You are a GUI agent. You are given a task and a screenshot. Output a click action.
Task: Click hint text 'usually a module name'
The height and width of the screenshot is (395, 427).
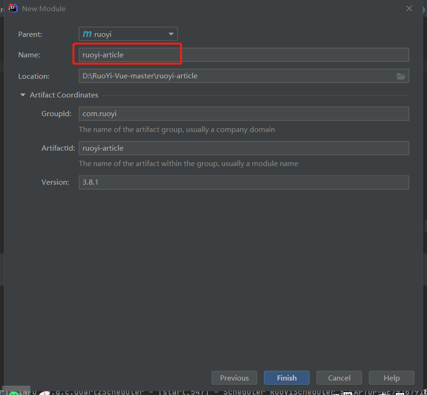(260, 164)
